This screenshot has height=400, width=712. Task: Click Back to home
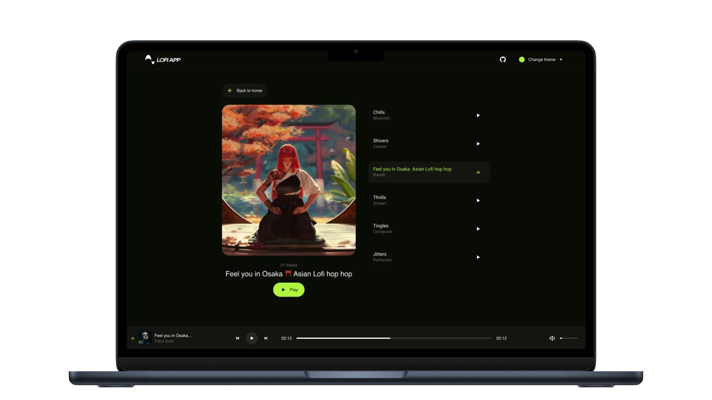(244, 90)
